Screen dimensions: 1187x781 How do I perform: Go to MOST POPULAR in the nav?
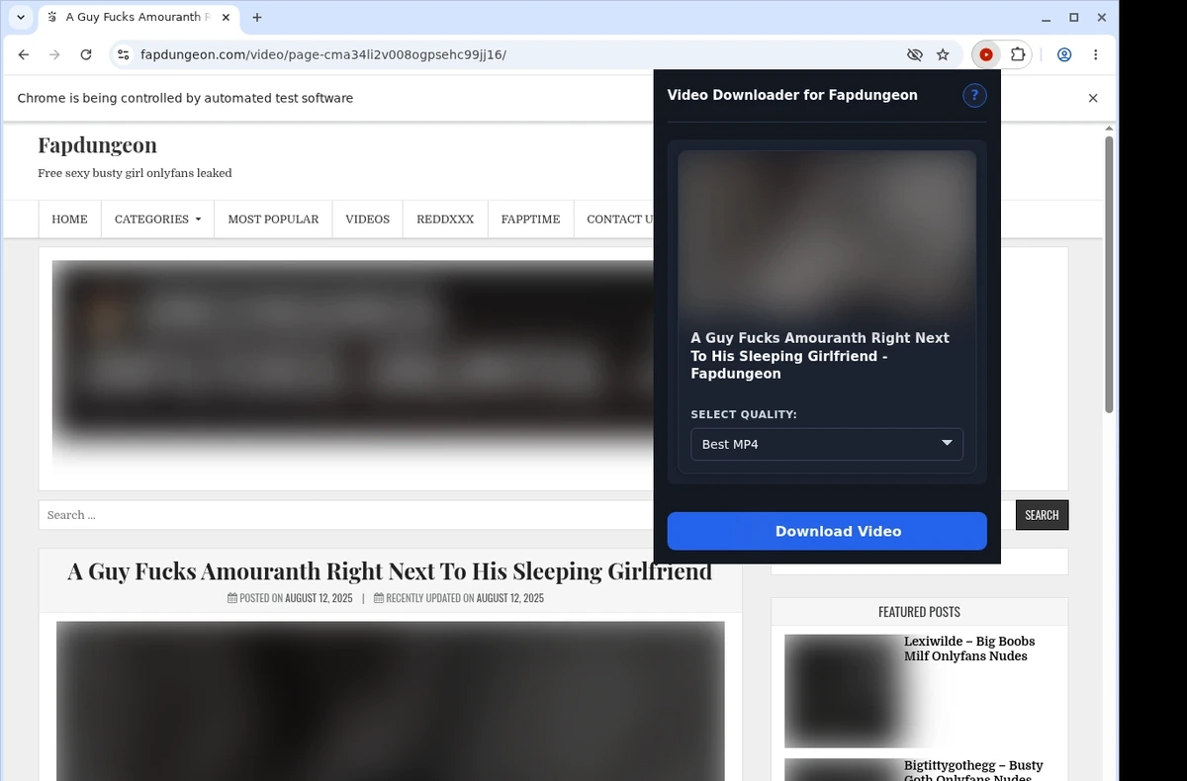point(273,219)
